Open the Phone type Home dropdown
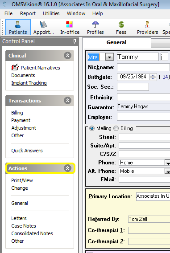Viewport: 170px width, 253px height. [167, 163]
